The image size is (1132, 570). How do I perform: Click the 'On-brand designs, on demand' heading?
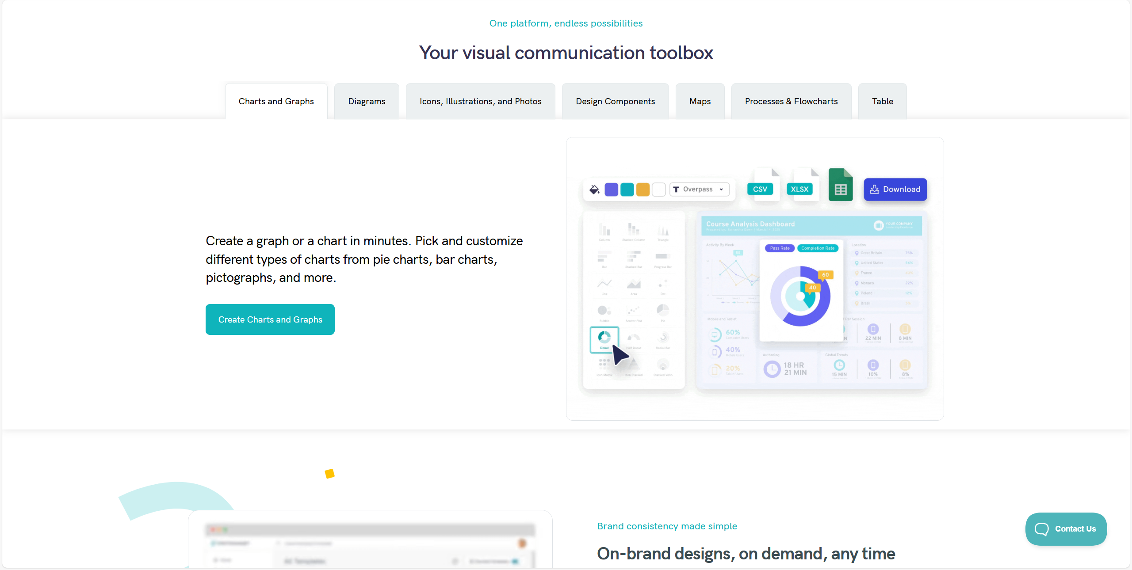pyautogui.click(x=746, y=554)
